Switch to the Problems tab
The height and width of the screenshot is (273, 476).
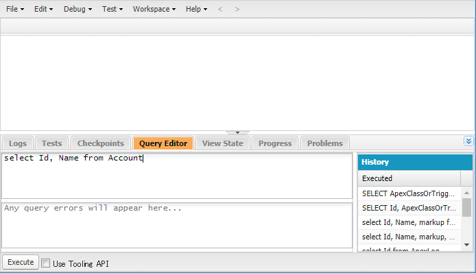[325, 143]
